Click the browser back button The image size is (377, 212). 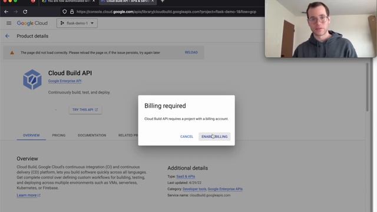pyautogui.click(x=6, y=12)
